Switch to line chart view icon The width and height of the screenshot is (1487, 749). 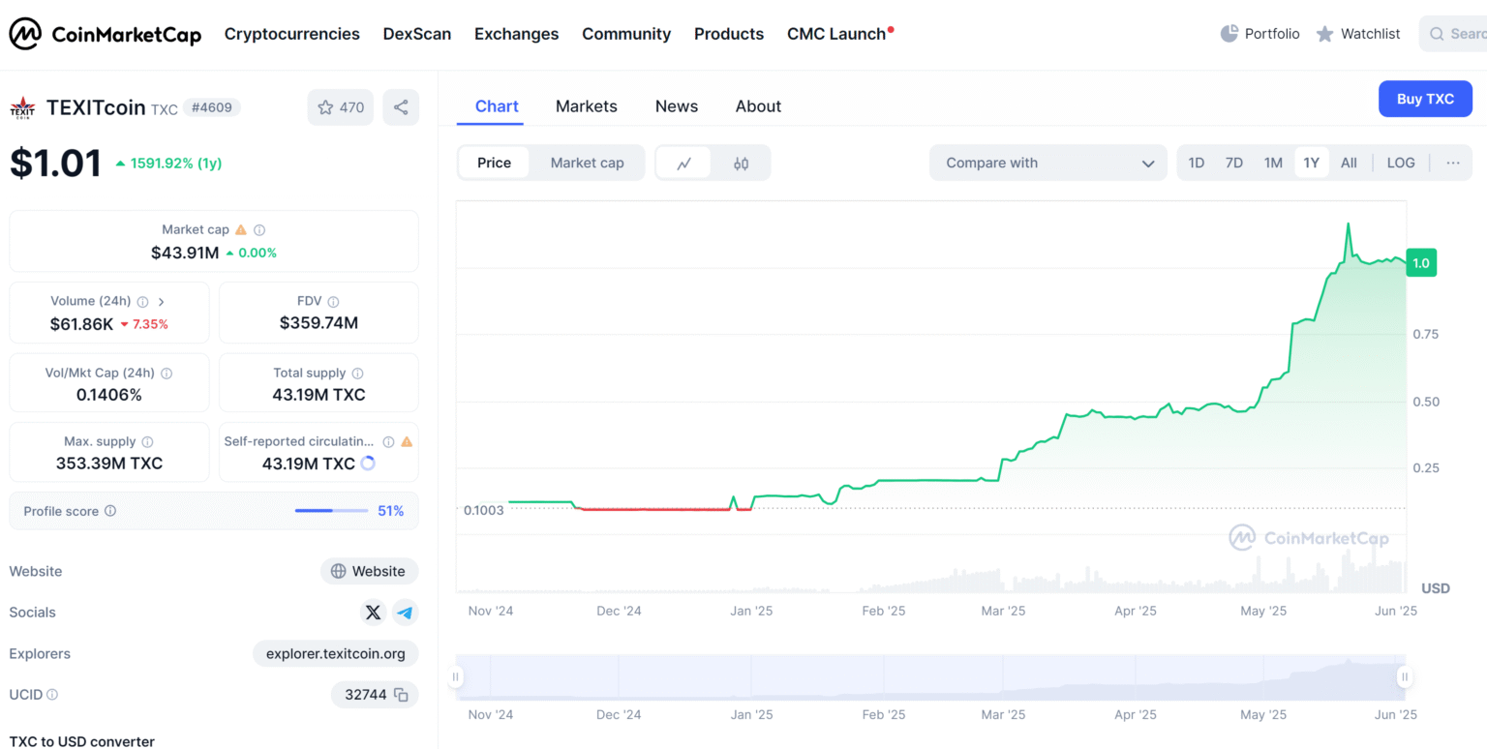683,164
